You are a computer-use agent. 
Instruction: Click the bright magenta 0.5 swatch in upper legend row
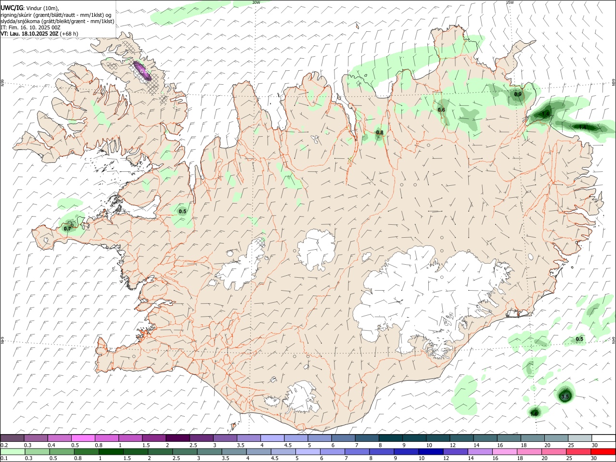(83, 438)
